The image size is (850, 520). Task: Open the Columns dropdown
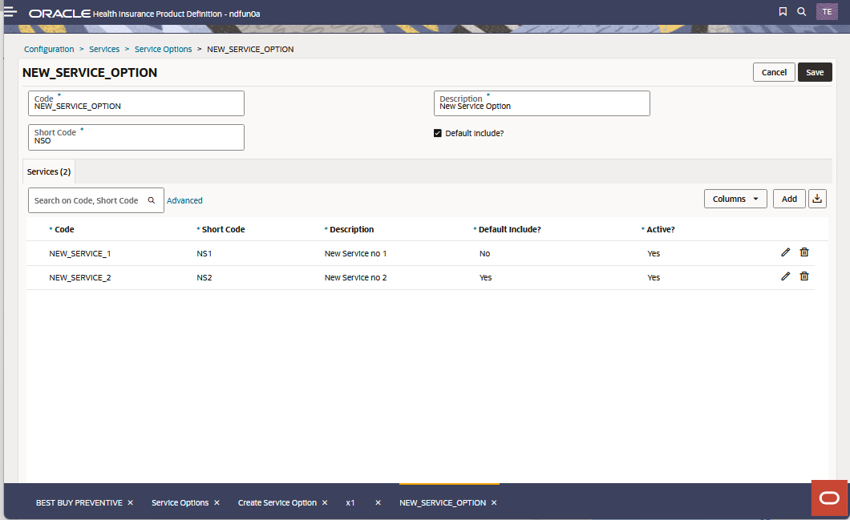735,198
